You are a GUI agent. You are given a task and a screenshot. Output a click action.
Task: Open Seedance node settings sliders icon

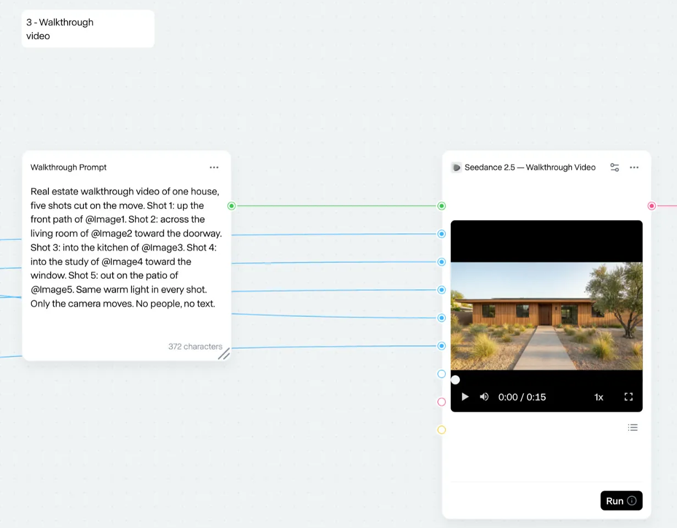(x=614, y=167)
